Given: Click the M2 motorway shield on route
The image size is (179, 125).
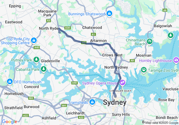Looking at the screenshot, I should [x=84, y=43].
